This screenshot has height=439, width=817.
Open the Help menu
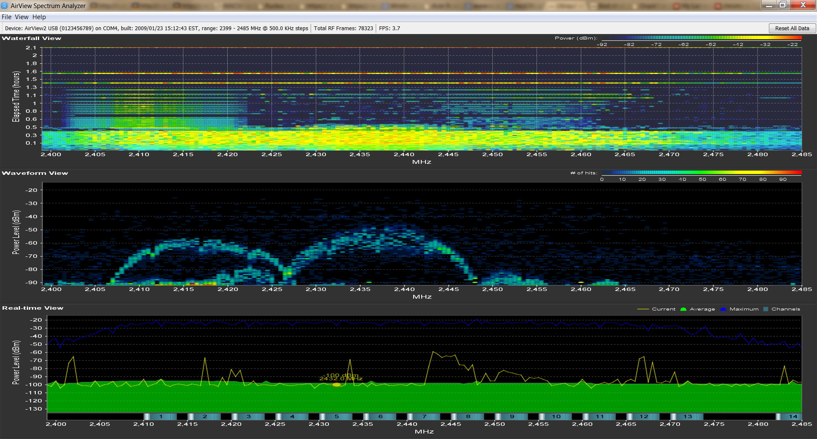[x=39, y=17]
